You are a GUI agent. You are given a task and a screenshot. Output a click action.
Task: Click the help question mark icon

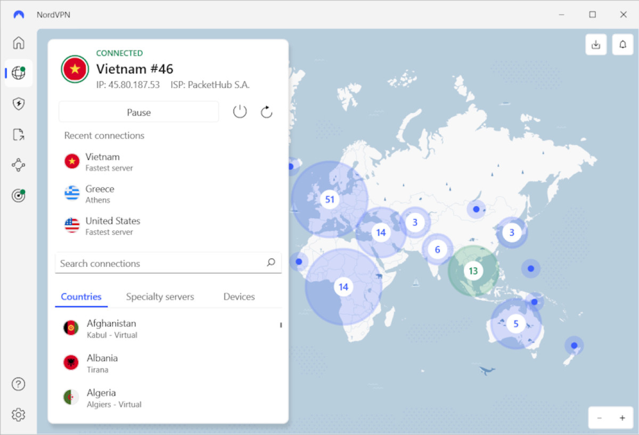pyautogui.click(x=19, y=384)
